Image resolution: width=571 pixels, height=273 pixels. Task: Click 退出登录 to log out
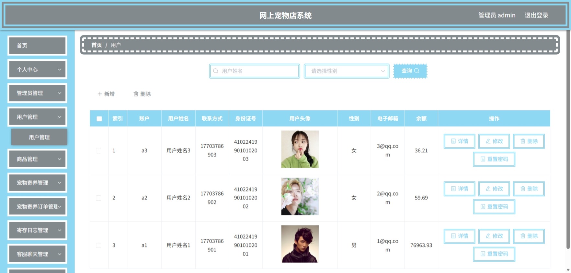[536, 15]
